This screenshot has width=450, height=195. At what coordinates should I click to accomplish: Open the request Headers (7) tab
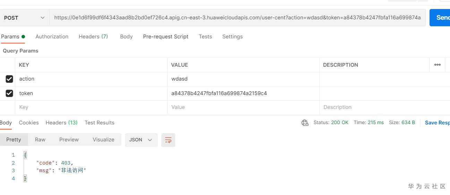point(93,37)
